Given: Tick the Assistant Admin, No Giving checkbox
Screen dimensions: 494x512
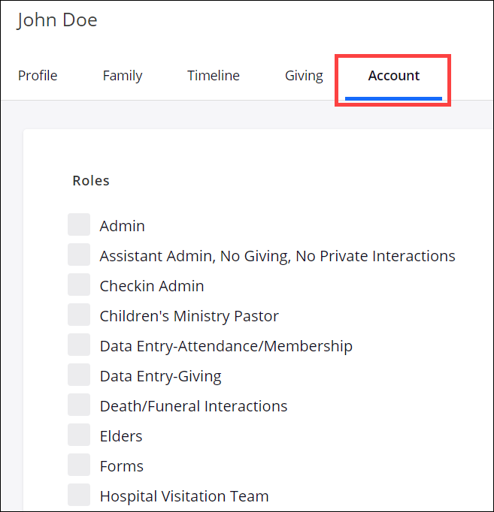Looking at the screenshot, I should 79,255.
